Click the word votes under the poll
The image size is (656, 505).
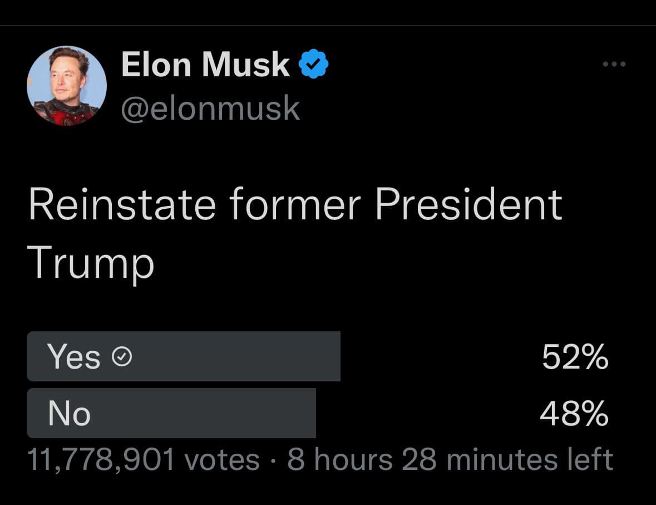coord(222,460)
